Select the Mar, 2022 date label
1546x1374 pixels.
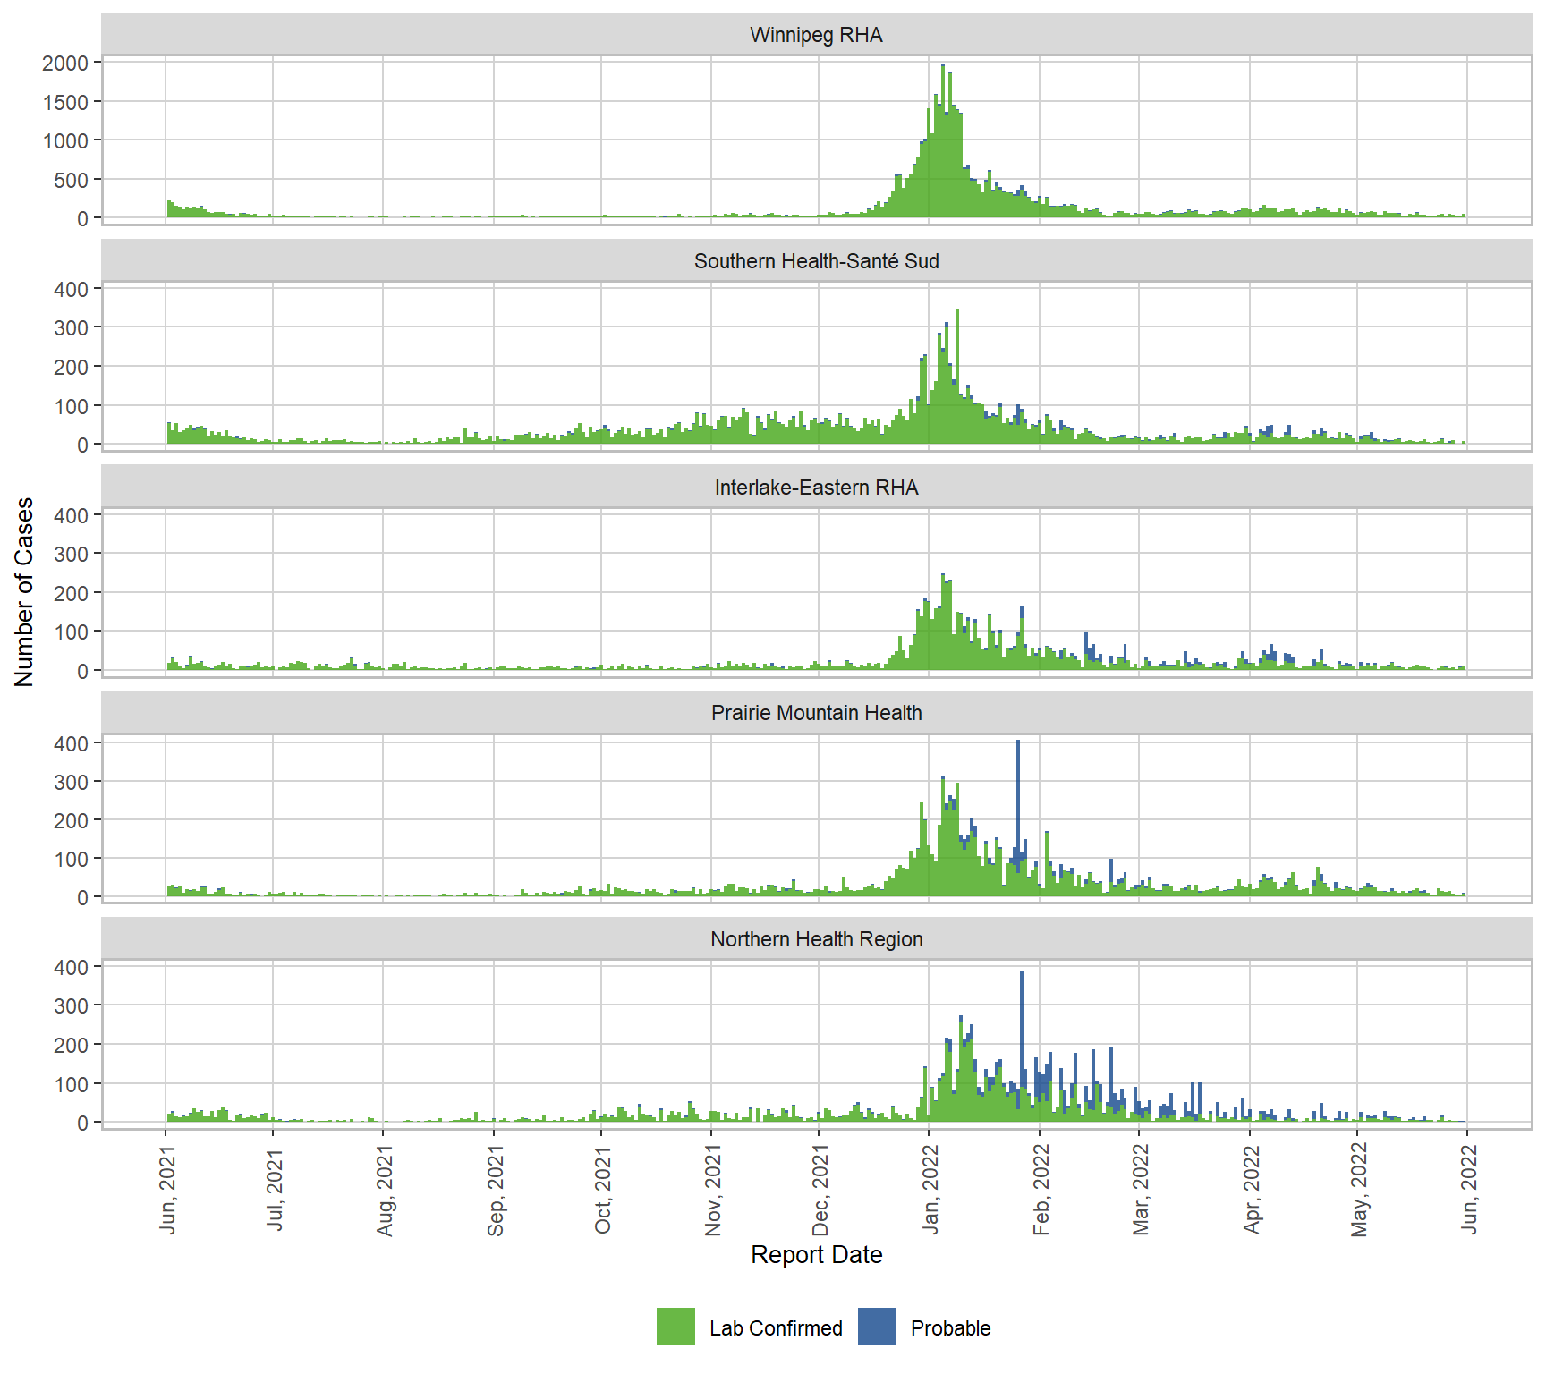(x=1141, y=1190)
